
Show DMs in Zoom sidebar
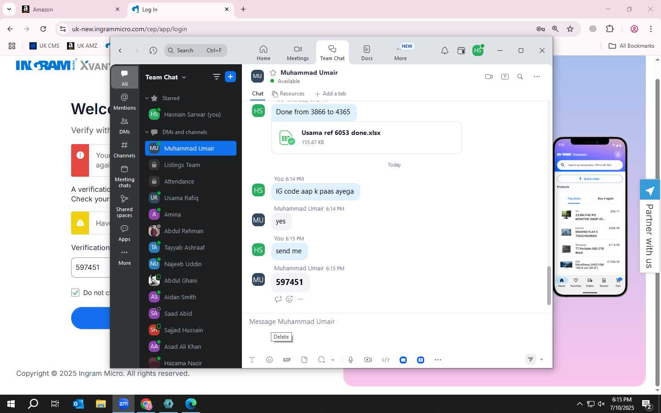[x=124, y=125]
